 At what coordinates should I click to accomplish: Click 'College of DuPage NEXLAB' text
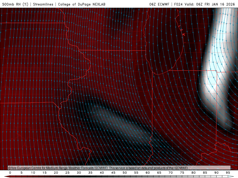click(x=82, y=4)
